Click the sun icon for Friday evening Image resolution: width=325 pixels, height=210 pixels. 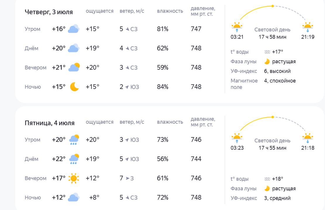[x=74, y=178]
